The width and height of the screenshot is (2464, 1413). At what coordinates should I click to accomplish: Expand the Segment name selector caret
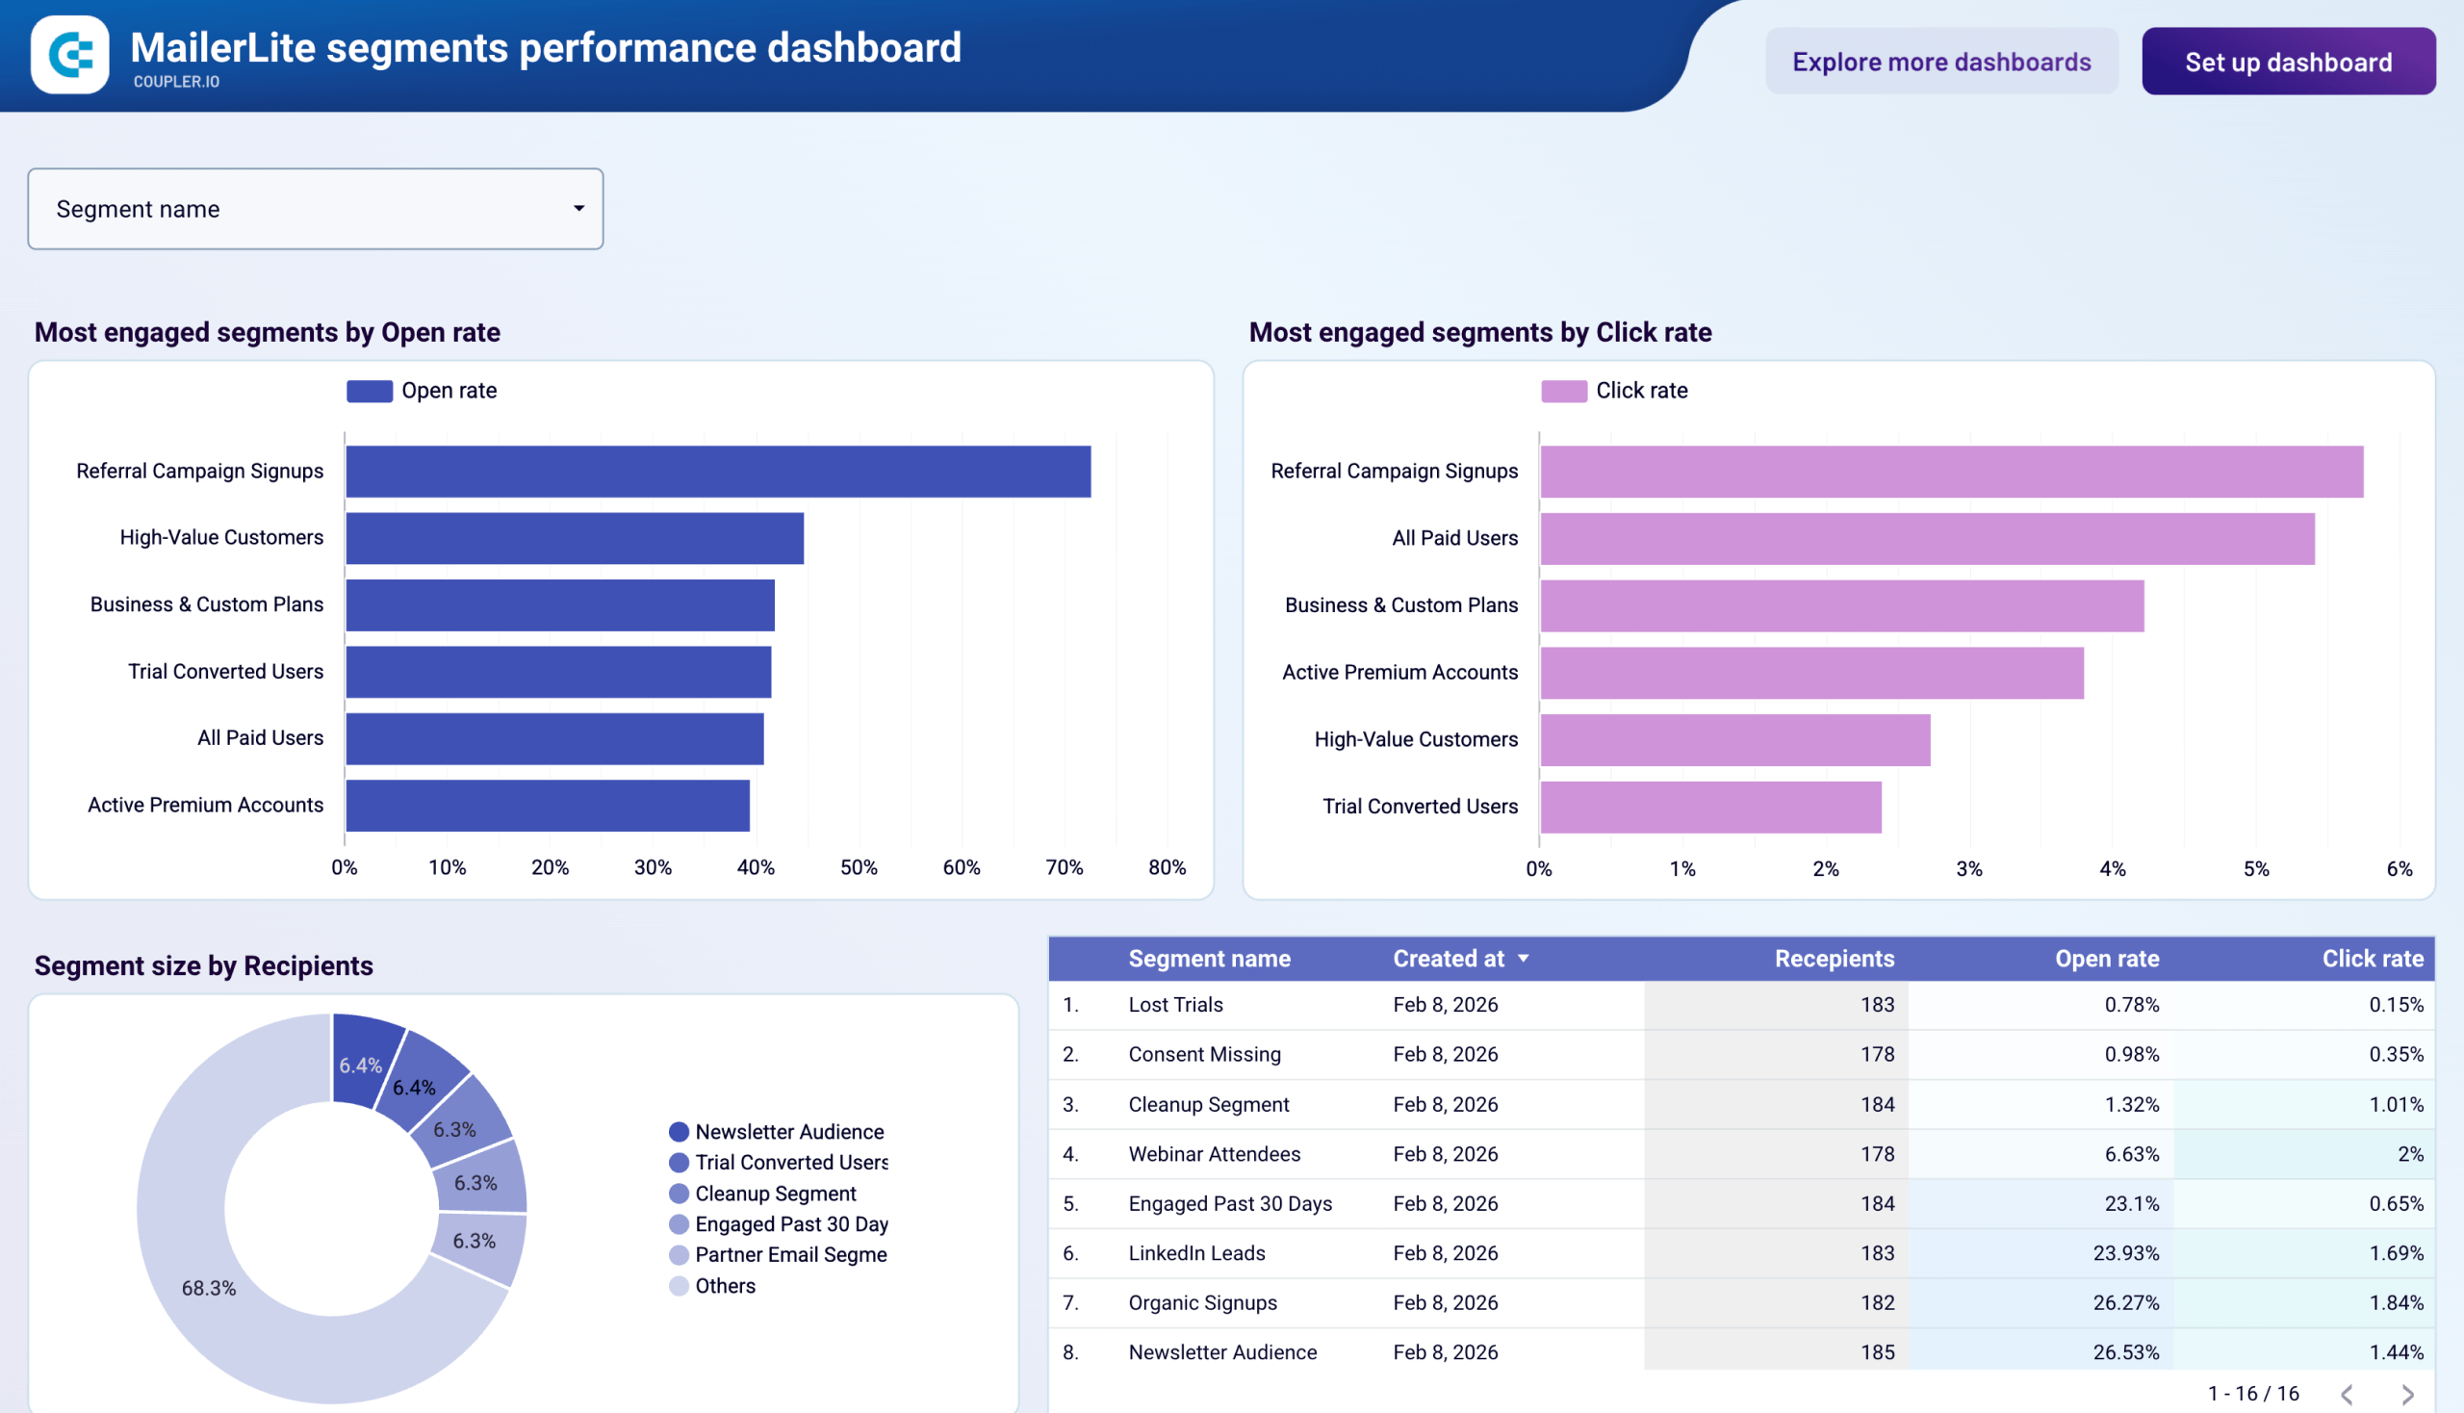pyautogui.click(x=577, y=209)
